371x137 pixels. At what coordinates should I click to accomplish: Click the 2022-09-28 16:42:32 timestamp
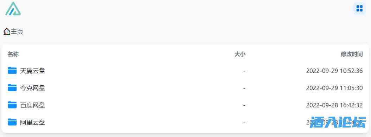(x=334, y=105)
